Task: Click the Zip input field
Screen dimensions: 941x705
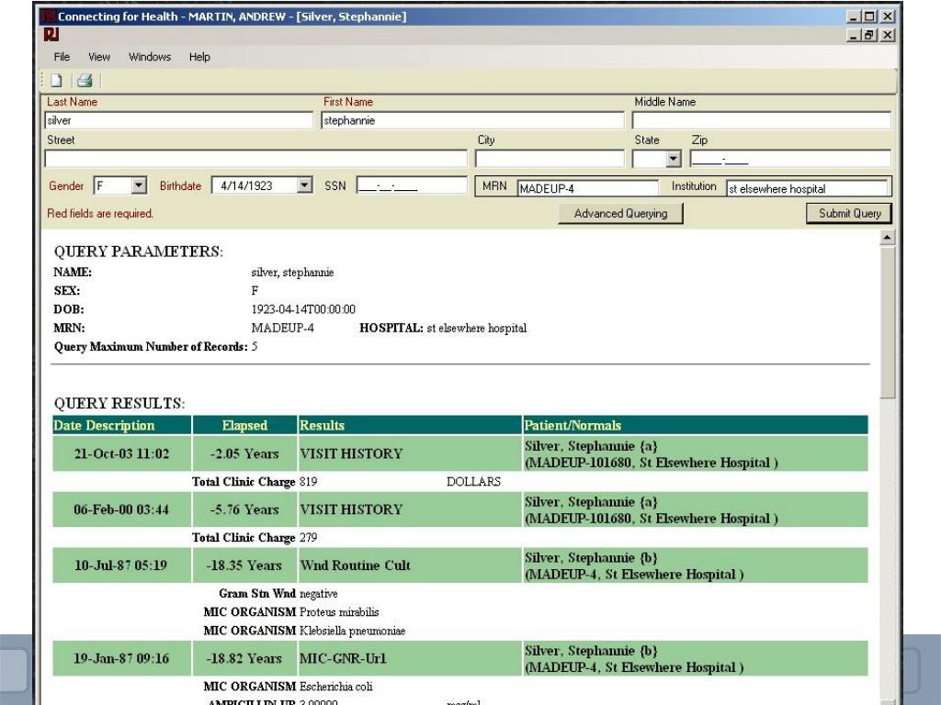Action: pos(790,159)
